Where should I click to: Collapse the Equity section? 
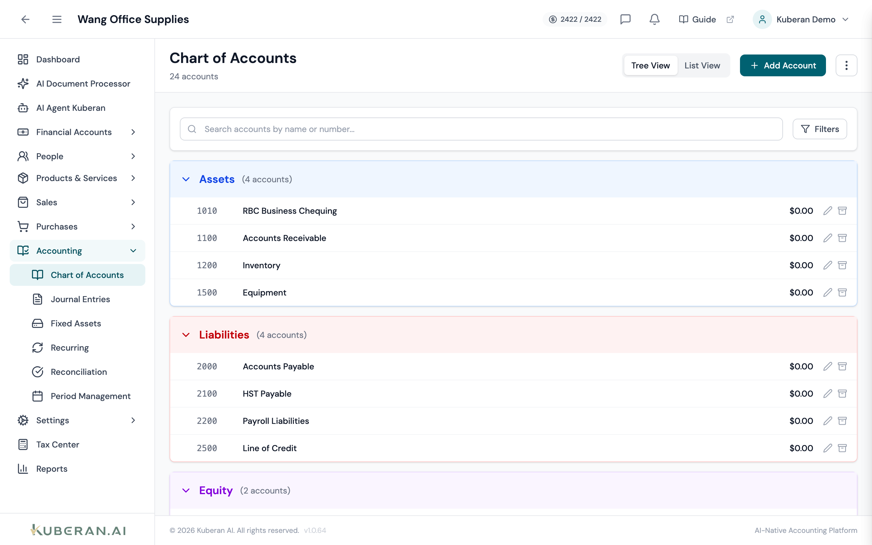pos(186,490)
